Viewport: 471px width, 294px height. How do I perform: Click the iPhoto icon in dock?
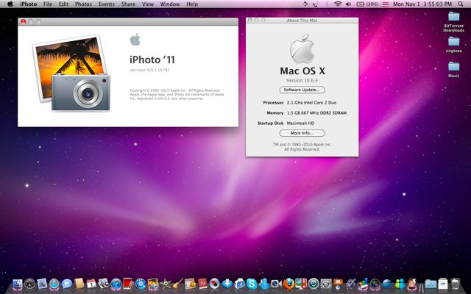153,284
